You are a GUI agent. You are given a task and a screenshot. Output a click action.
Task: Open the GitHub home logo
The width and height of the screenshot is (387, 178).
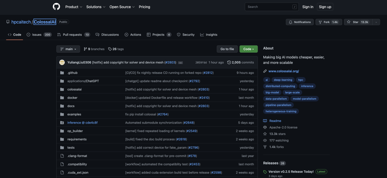tap(56, 7)
